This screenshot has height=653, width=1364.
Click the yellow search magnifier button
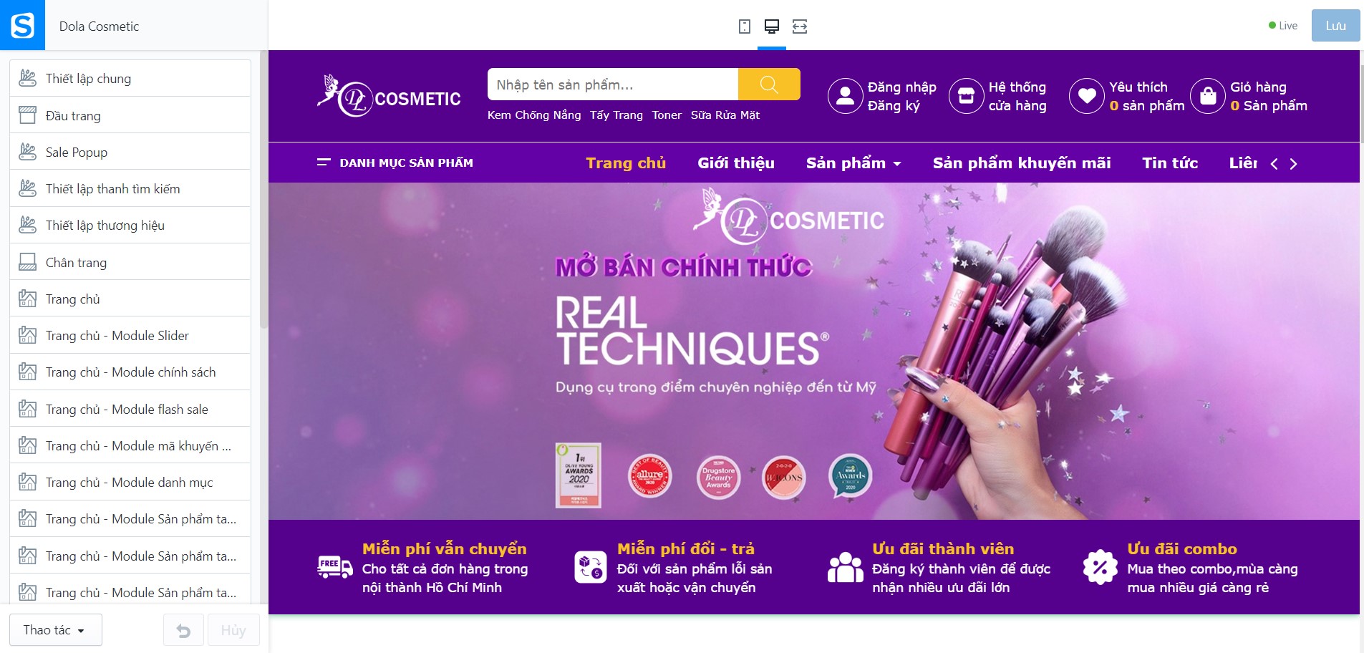click(x=769, y=84)
